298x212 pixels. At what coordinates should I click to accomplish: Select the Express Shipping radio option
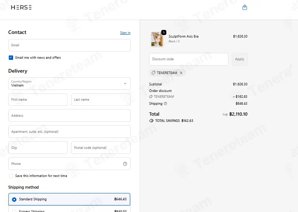(x=14, y=211)
